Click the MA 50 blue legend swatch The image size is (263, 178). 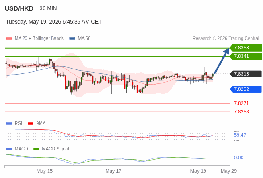point(72,39)
